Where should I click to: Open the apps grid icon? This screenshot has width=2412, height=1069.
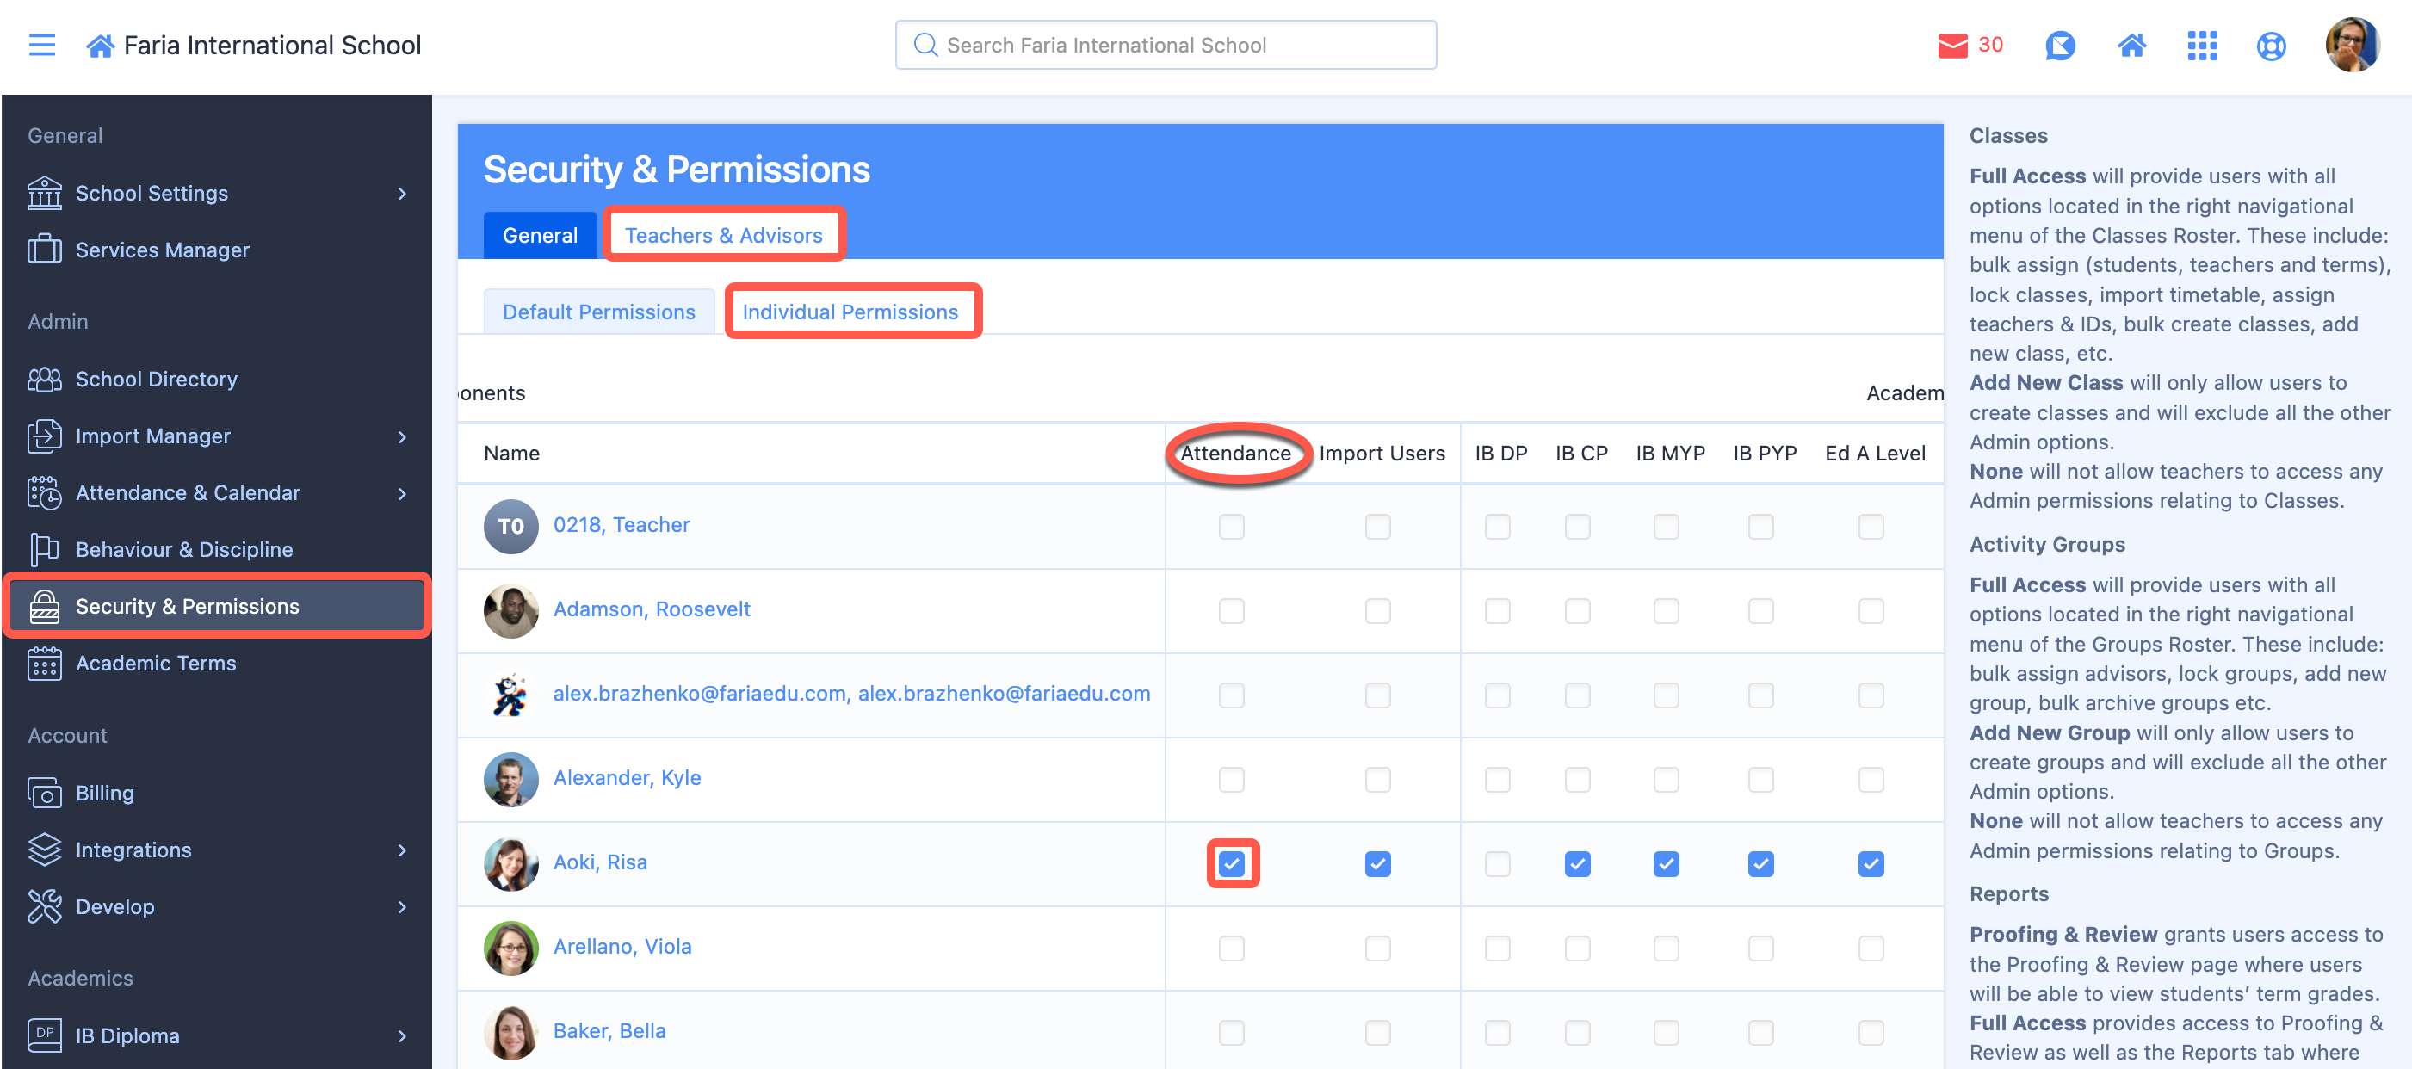tap(2201, 45)
